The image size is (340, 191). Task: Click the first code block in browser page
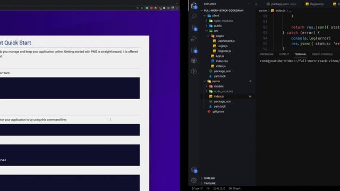70,88
